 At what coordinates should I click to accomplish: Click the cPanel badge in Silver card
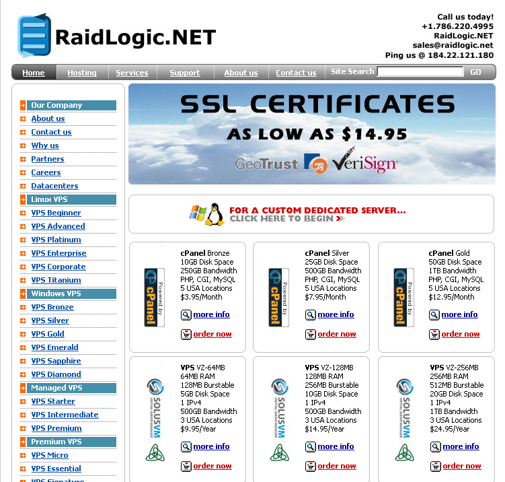coord(278,298)
